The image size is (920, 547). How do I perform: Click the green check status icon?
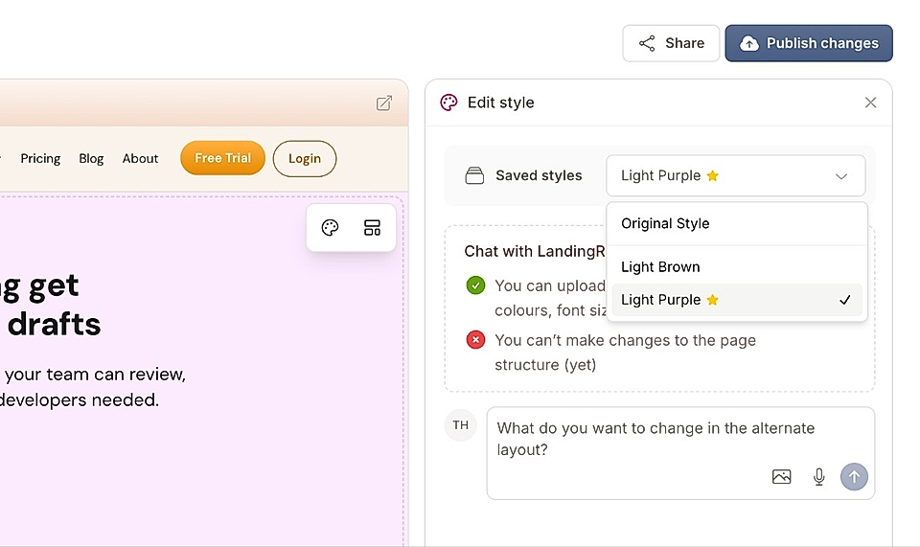click(475, 285)
